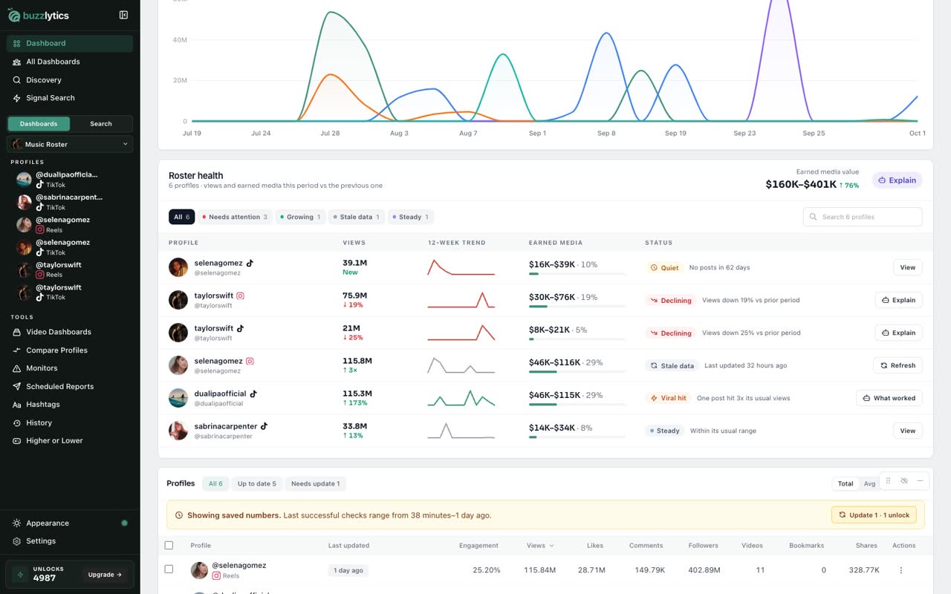Click the drag-handle dots in floating widget
This screenshot has width=951, height=594.
point(888,480)
